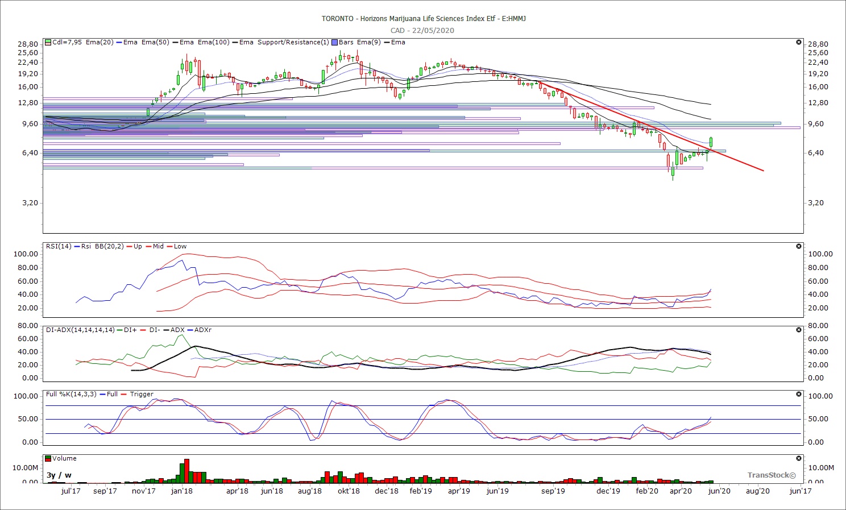Viewport: 846px width, 510px height.
Task: Click the Volume panel label
Action: click(x=65, y=458)
